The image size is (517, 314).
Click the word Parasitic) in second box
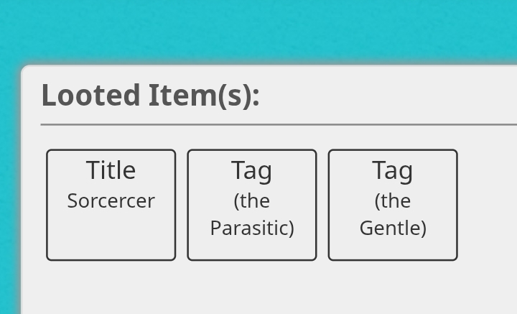[x=252, y=228]
